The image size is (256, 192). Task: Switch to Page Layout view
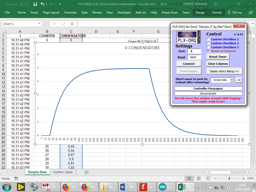coord(199,178)
